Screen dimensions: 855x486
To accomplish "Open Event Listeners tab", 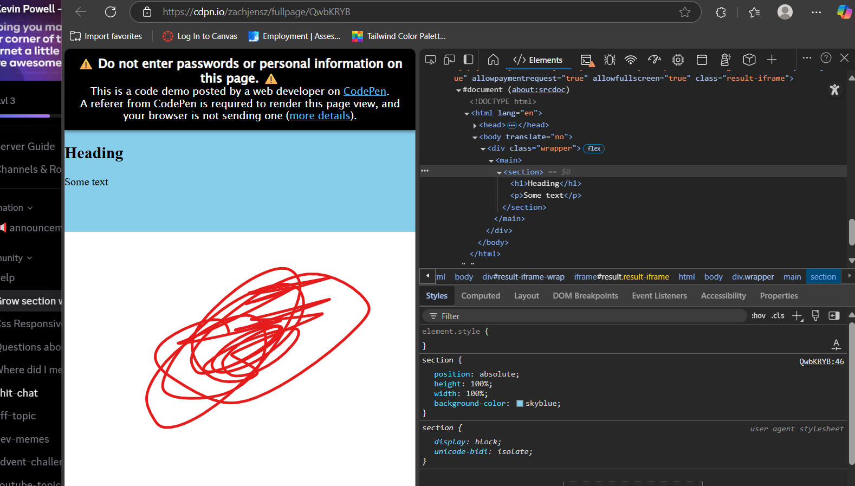I will (x=659, y=296).
